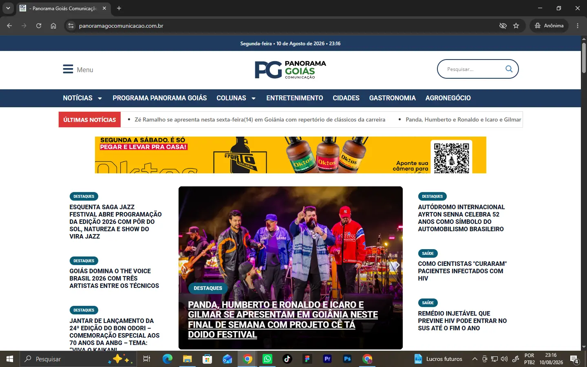
Task: Click the browser home icon
Action: click(x=53, y=26)
